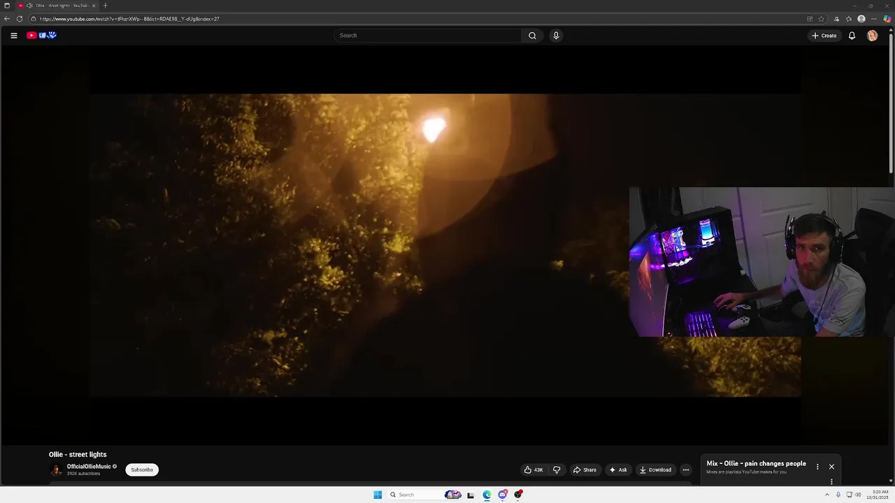This screenshot has width=895, height=503.
Task: Open the browser media control icon
Action: click(x=836, y=19)
